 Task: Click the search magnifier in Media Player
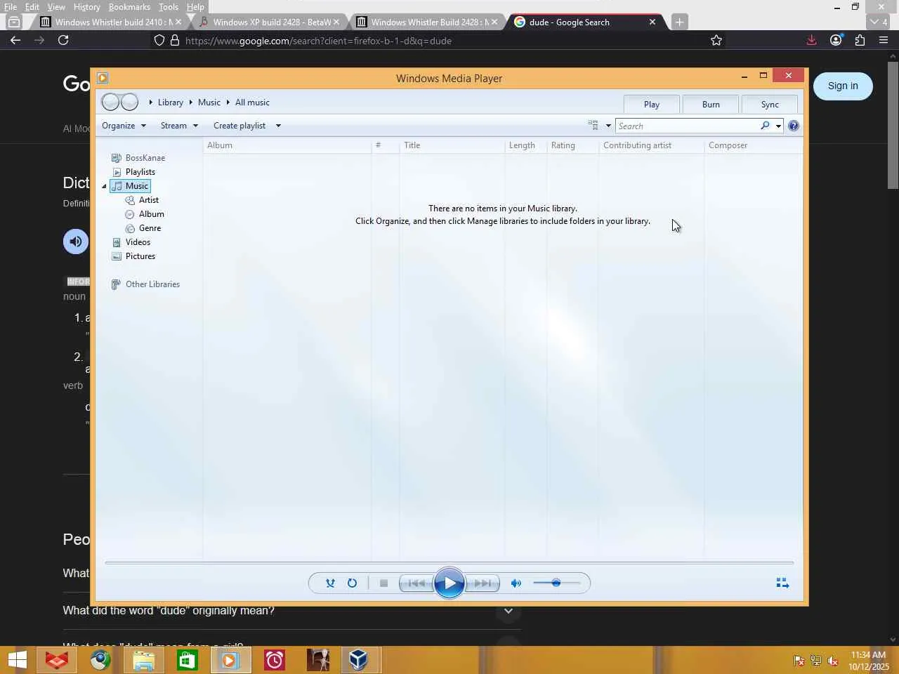765,126
